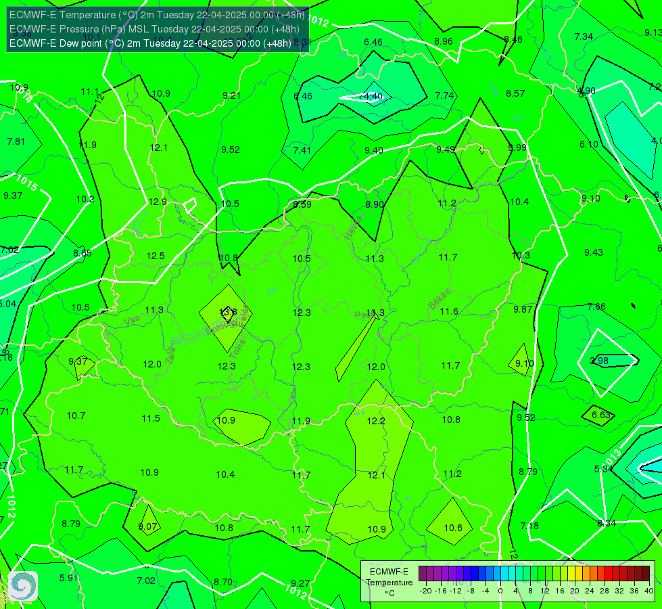The height and width of the screenshot is (609, 662).
Task: Click the Békés county label
Action: (439, 299)
